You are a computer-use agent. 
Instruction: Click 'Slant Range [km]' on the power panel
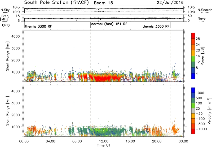pyautogui.click(x=7, y=56)
